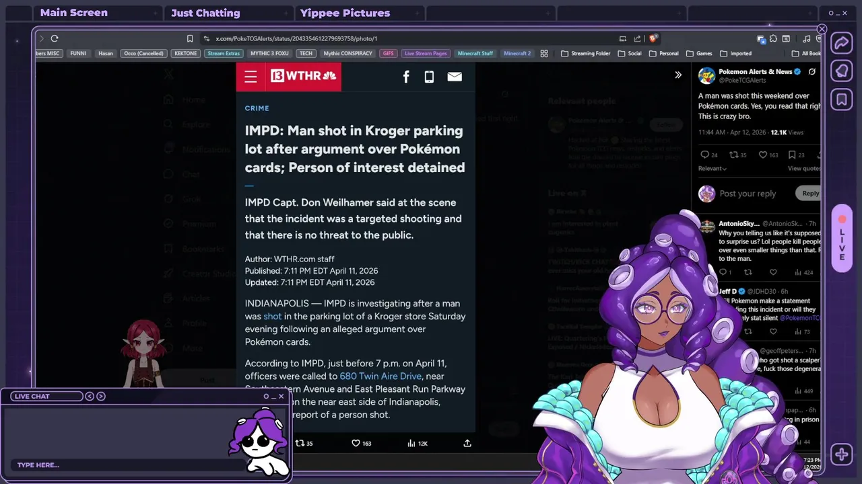
Task: Click the share upload icon below the photo
Action: point(467,443)
